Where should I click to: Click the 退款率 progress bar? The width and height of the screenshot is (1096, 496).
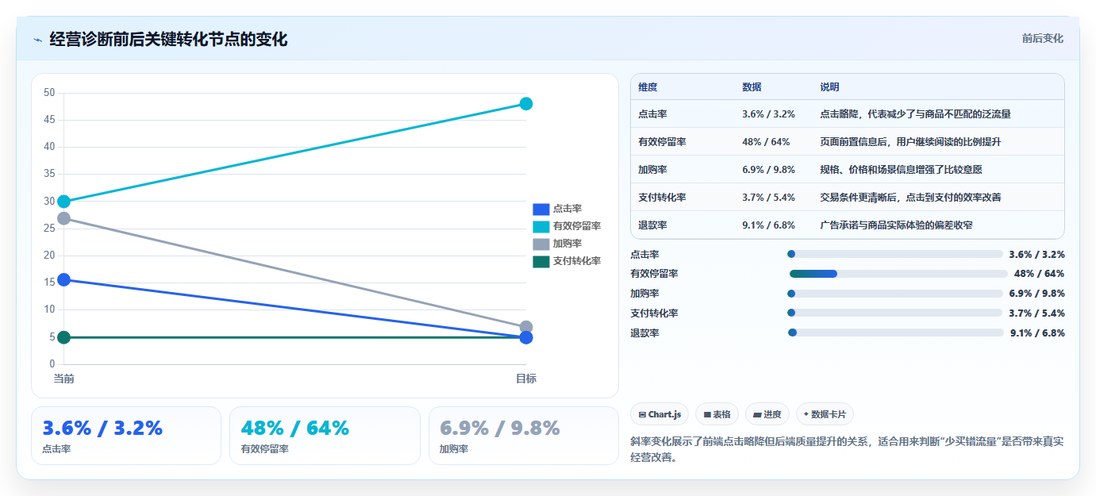(896, 333)
